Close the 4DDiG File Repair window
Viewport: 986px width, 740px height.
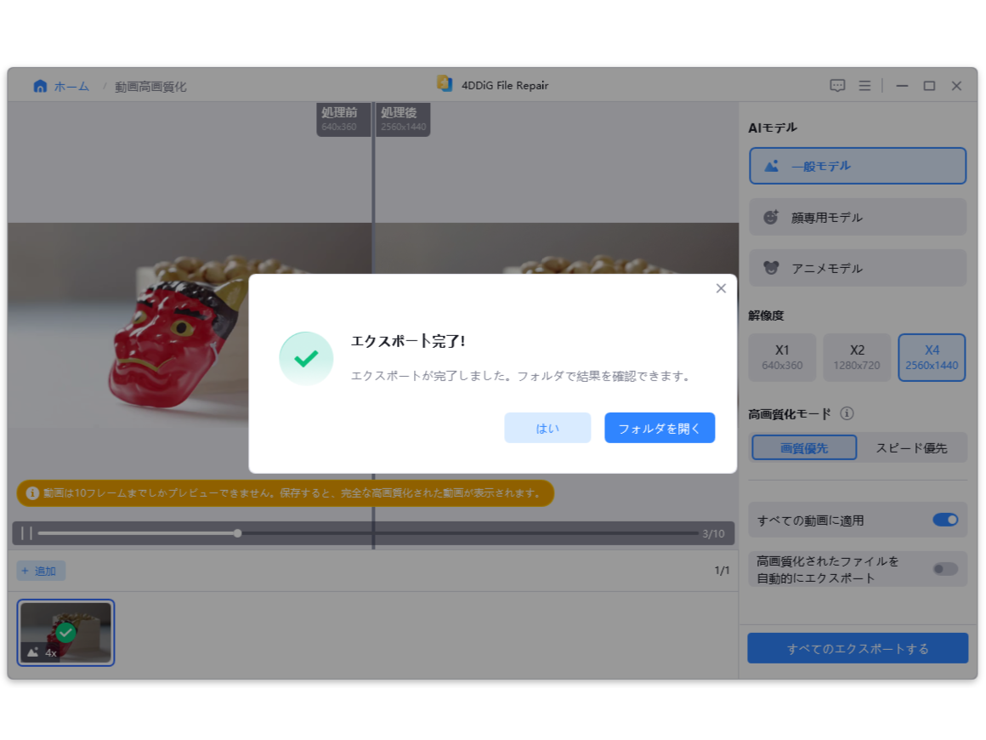tap(956, 86)
